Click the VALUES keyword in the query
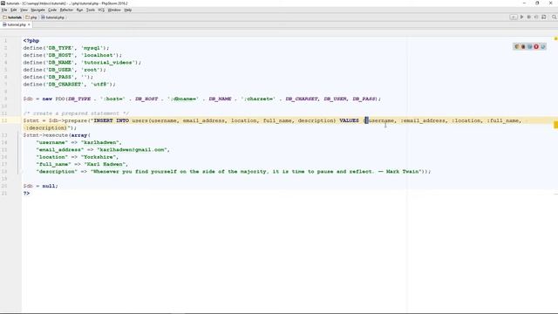 (349, 120)
